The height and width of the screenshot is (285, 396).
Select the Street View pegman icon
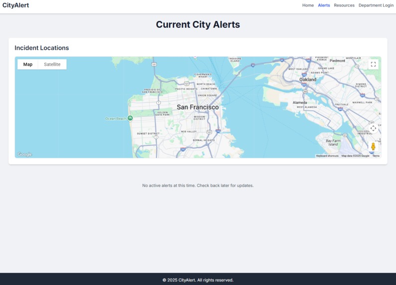(x=373, y=146)
